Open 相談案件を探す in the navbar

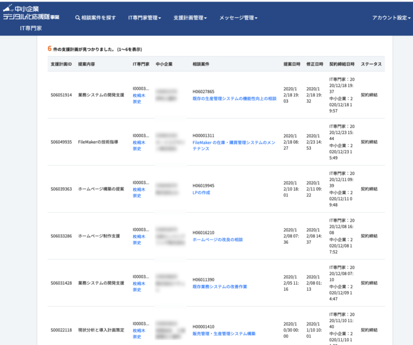coord(96,18)
